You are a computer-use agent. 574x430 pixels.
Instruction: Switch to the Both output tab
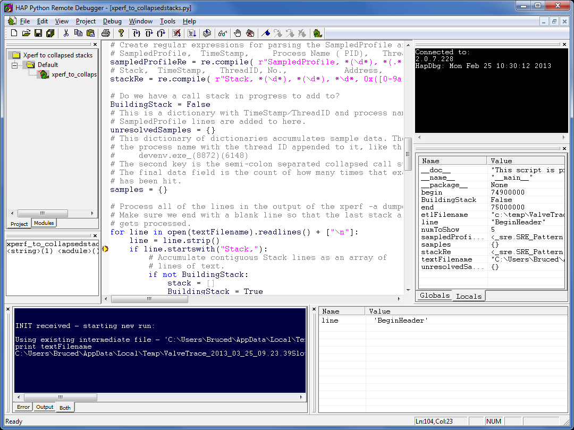(65, 407)
